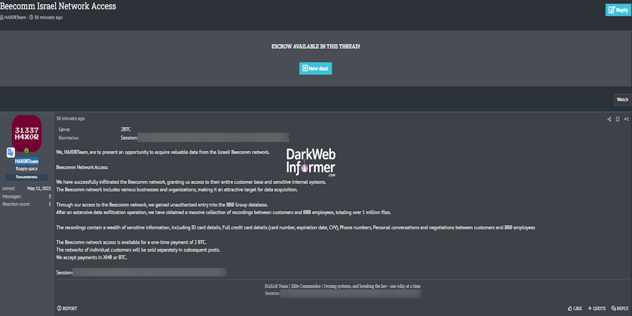Reply via the post footer link

pyautogui.click(x=620, y=308)
